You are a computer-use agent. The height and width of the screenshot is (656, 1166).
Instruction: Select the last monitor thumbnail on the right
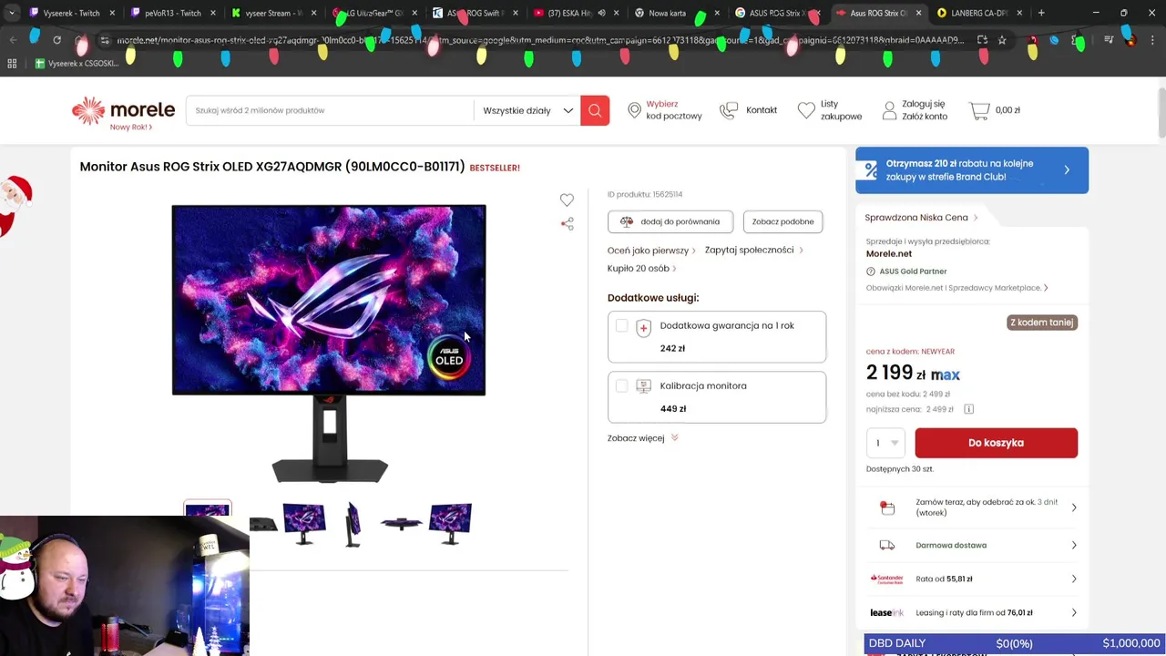450,524
